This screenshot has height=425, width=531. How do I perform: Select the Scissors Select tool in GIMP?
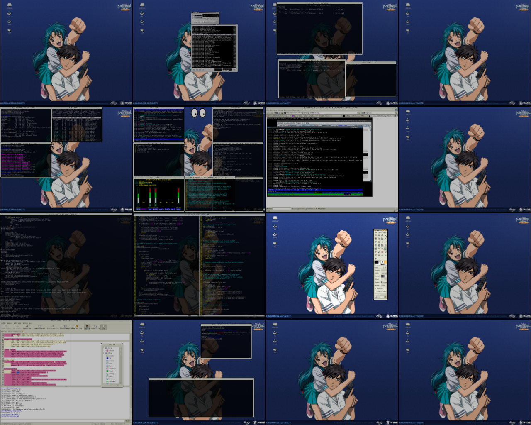click(379, 239)
